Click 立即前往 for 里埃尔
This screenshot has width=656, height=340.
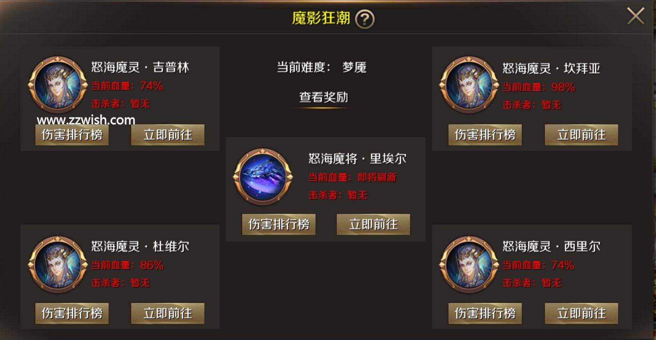coord(373,224)
